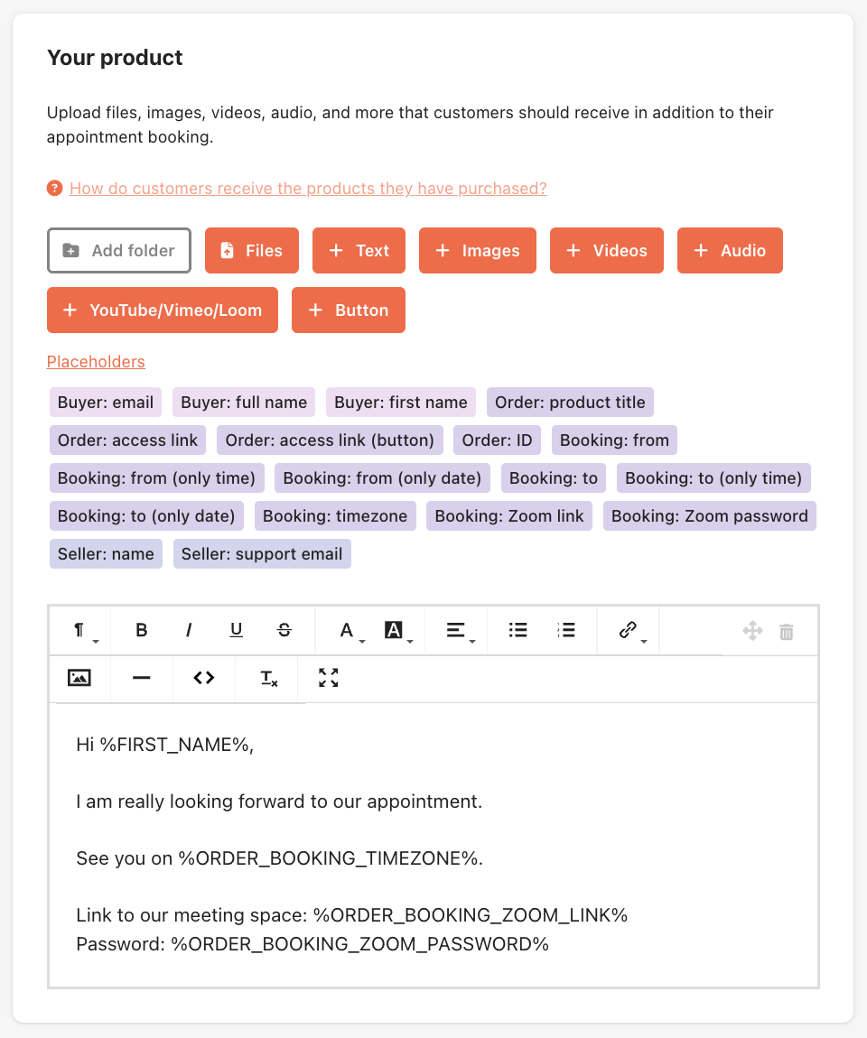The image size is (867, 1038).
Task: Open the Placeholders link
Action: [96, 361]
